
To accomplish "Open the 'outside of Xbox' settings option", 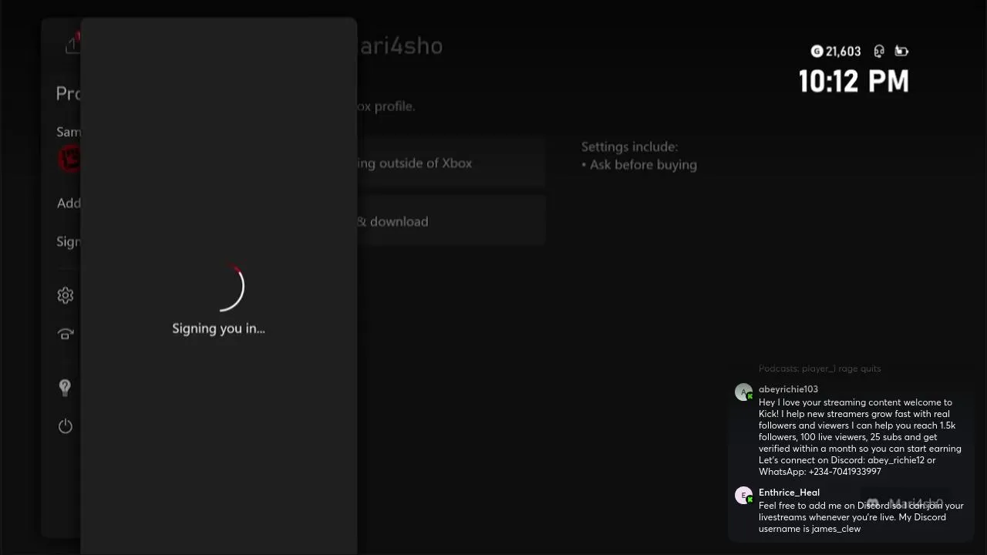I will coord(452,163).
